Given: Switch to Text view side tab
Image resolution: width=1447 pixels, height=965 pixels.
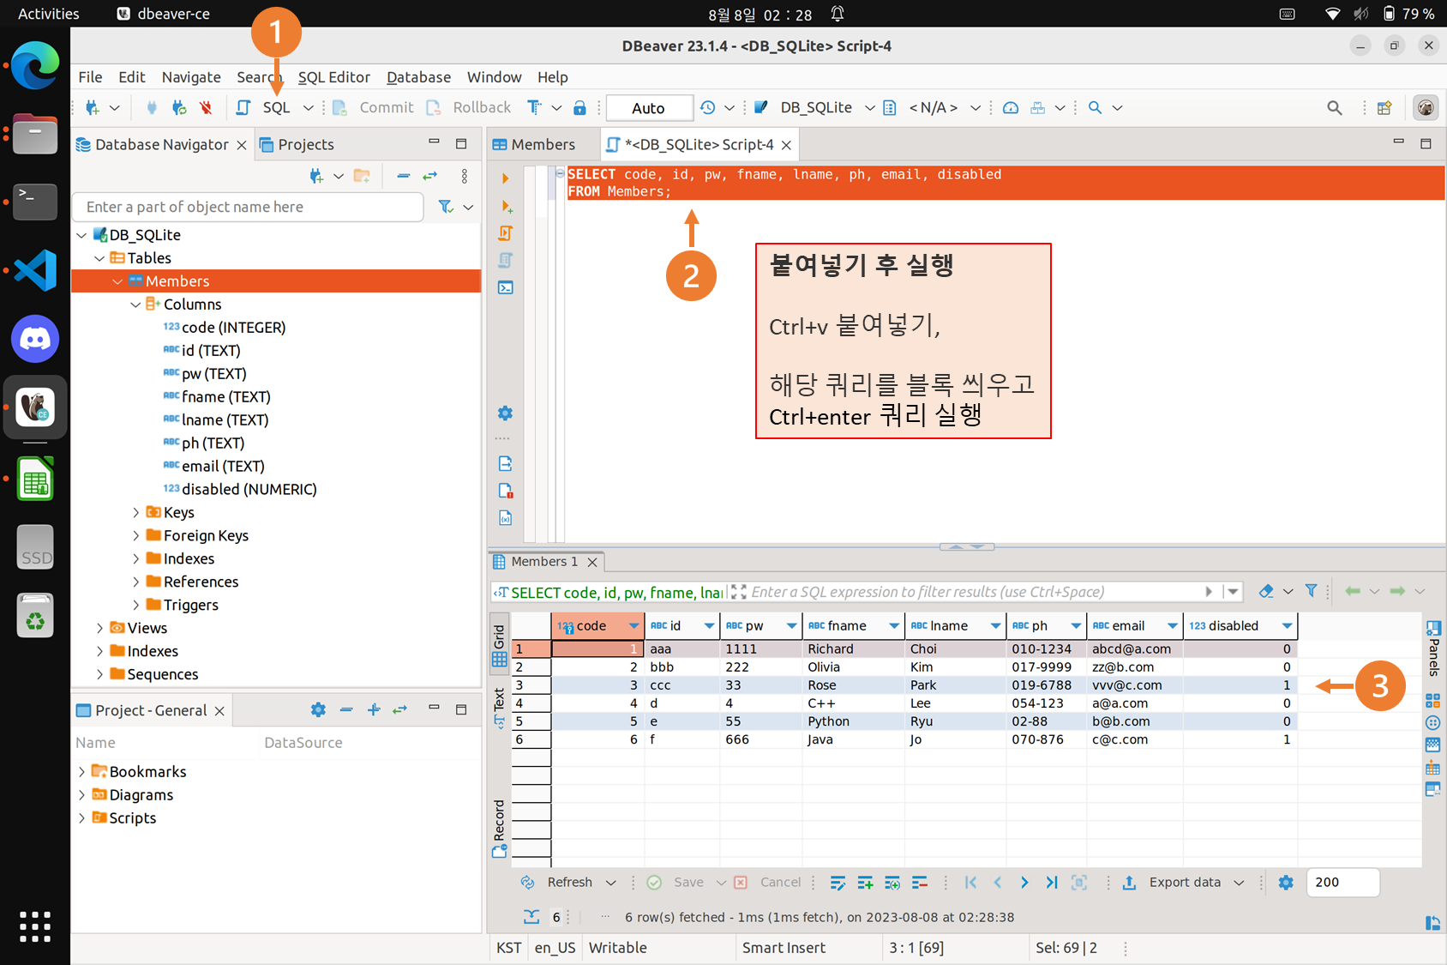Looking at the screenshot, I should (499, 708).
